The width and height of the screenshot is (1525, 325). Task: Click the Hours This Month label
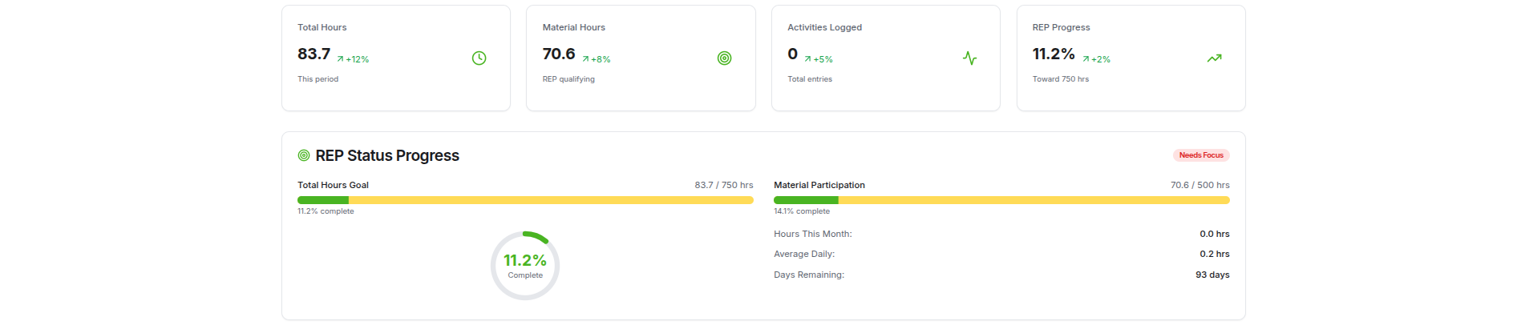click(813, 234)
